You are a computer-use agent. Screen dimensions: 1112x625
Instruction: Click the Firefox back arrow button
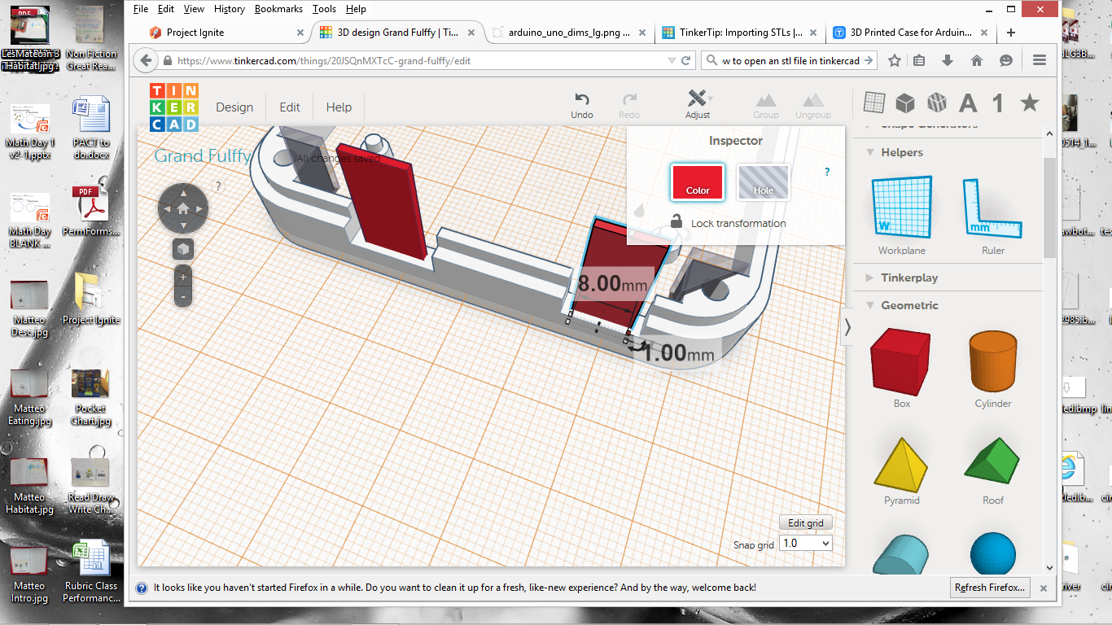[146, 60]
